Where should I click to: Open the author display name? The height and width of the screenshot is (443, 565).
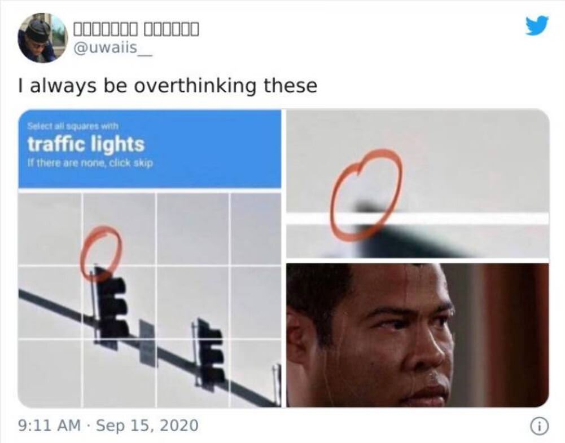coord(136,29)
